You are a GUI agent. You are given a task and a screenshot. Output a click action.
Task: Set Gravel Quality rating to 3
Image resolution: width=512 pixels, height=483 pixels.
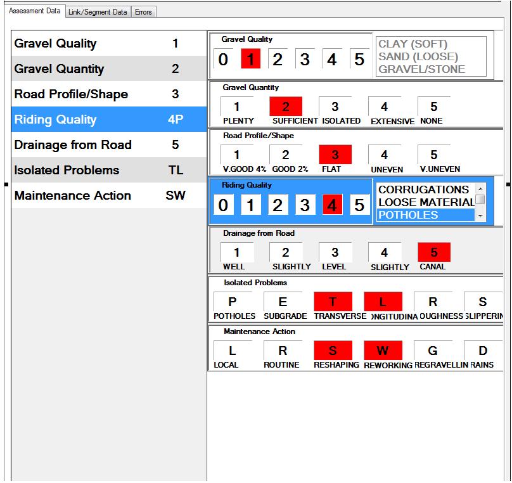pos(305,60)
